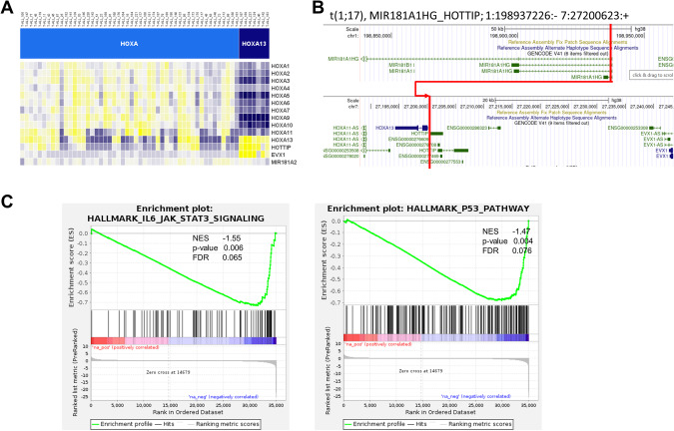
Task: Click 'Hits' legend entry in P53 plot
Action: pyautogui.click(x=416, y=424)
